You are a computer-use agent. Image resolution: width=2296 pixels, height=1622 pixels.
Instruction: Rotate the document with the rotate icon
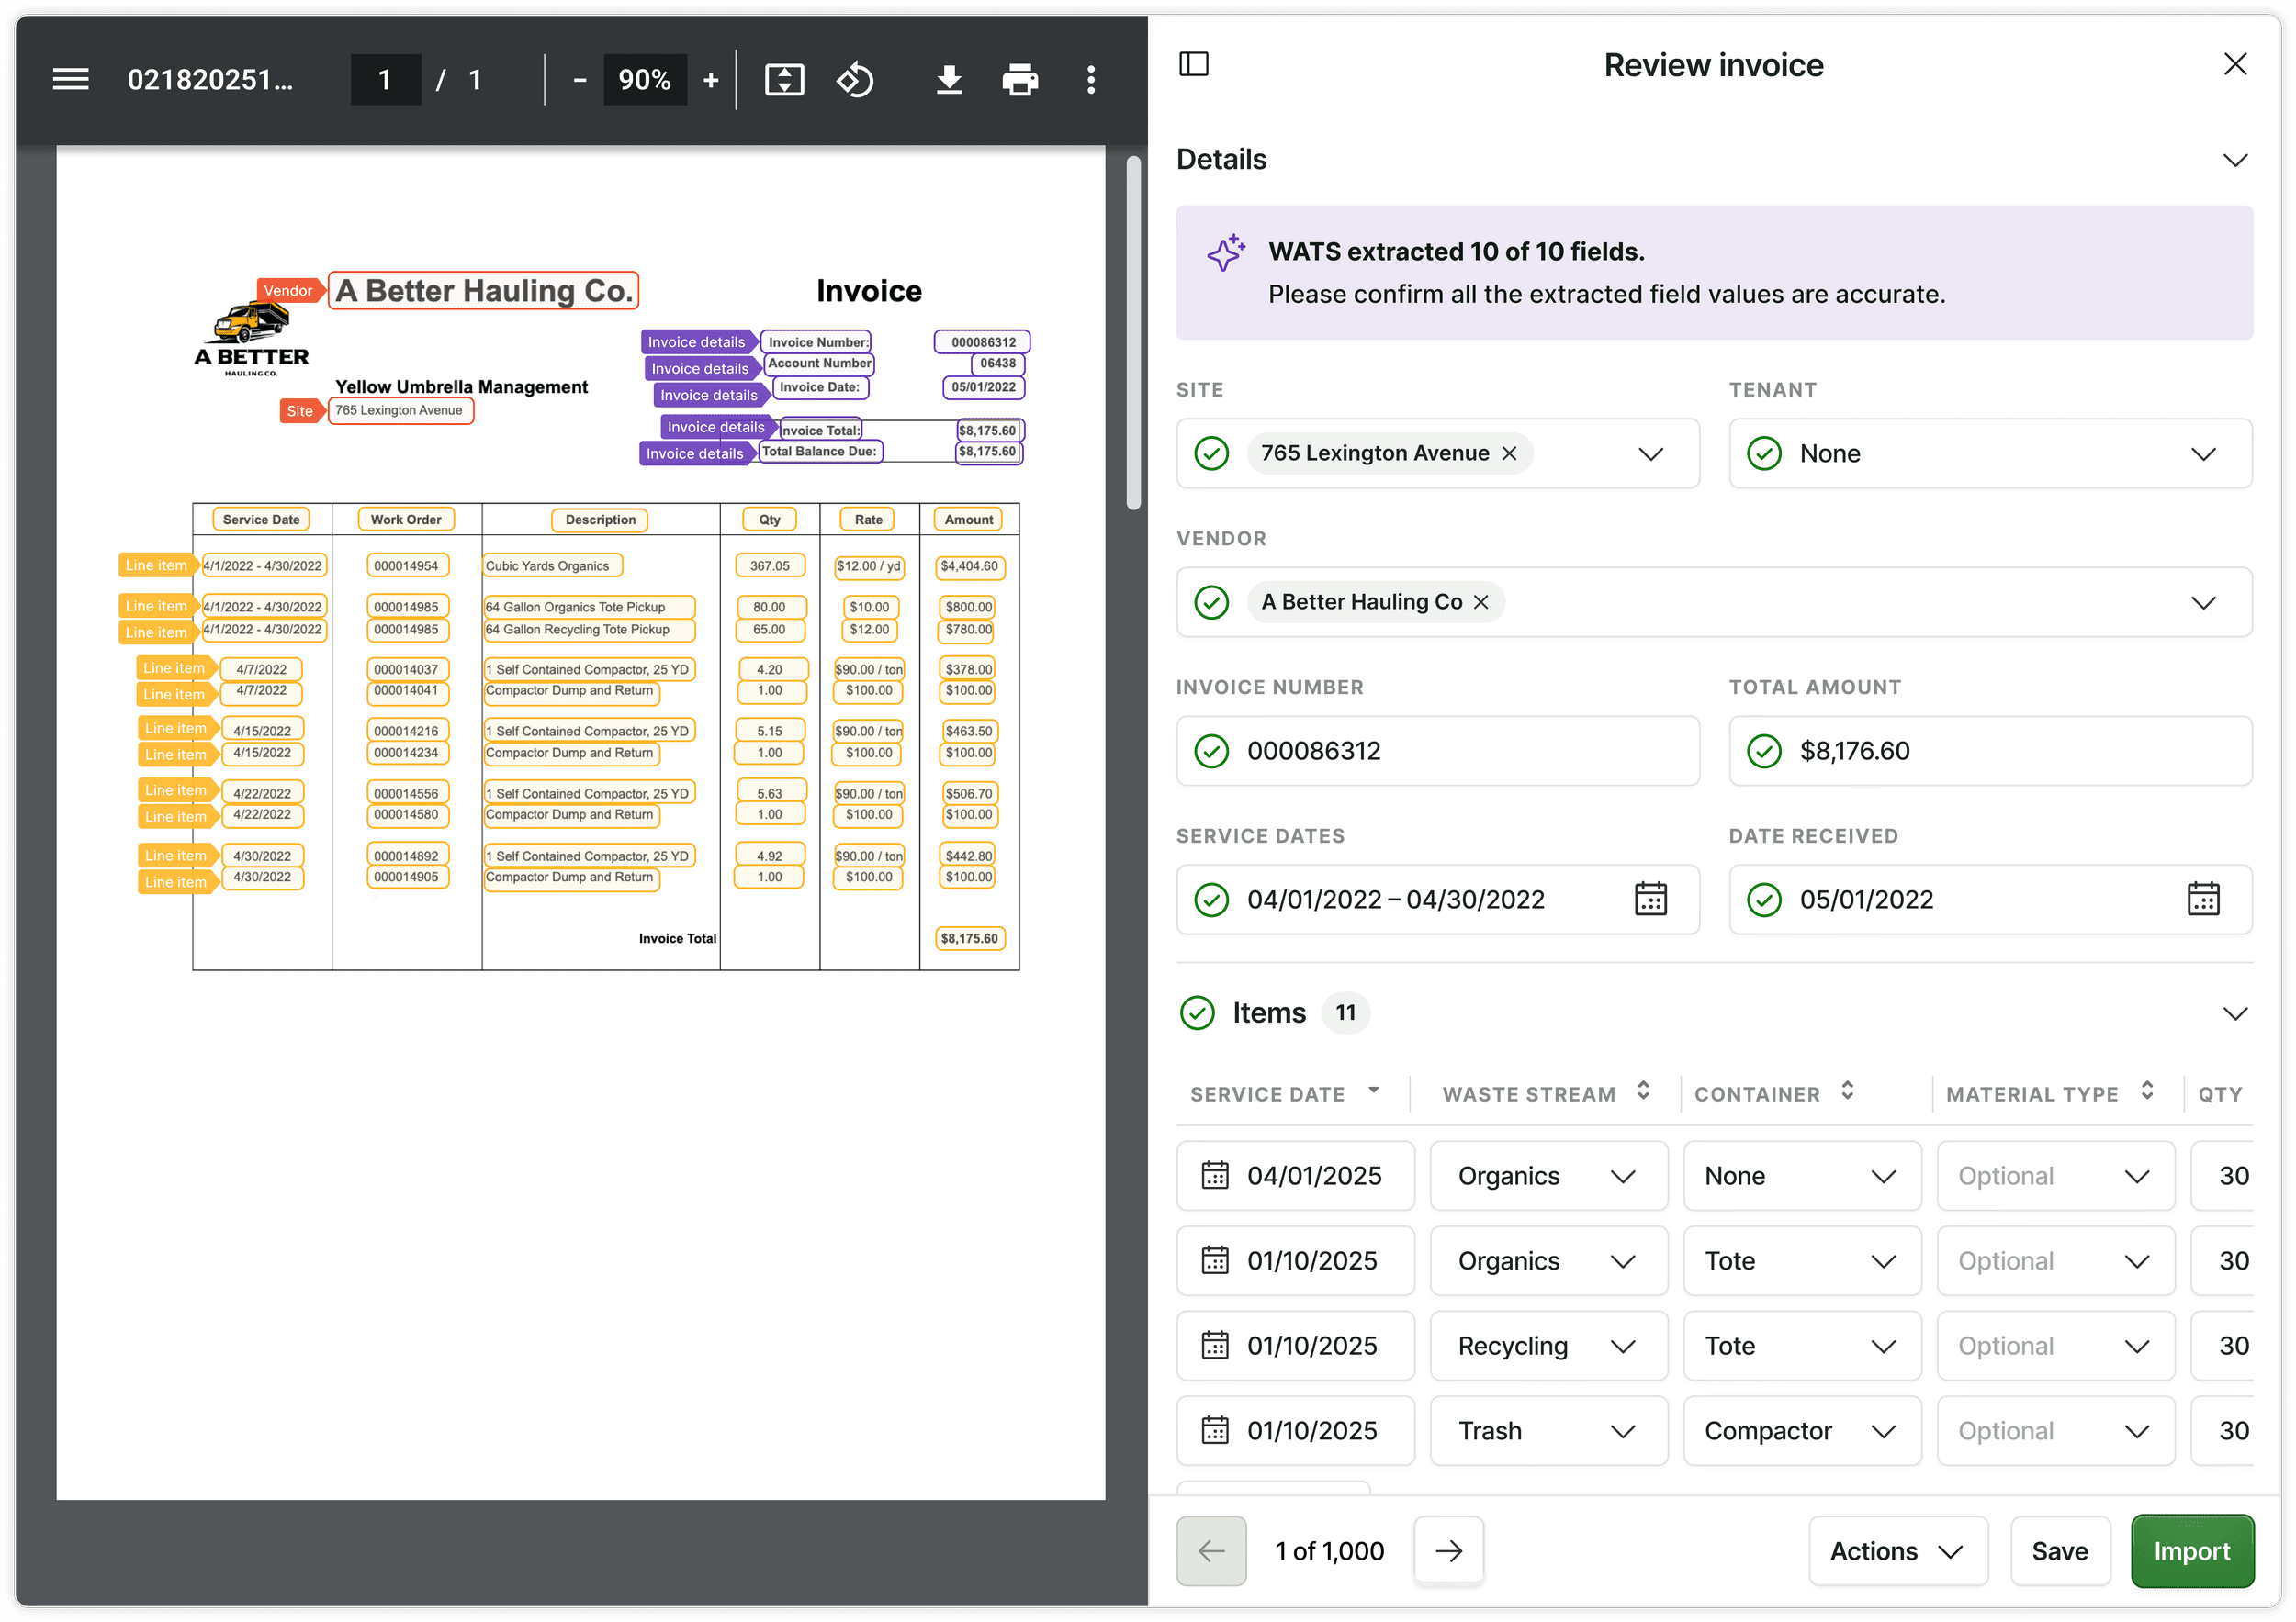tap(855, 79)
